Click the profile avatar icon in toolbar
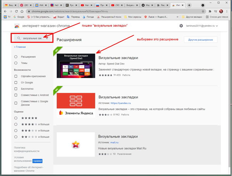The height and width of the screenshot is (176, 232). pyautogui.click(x=221, y=11)
